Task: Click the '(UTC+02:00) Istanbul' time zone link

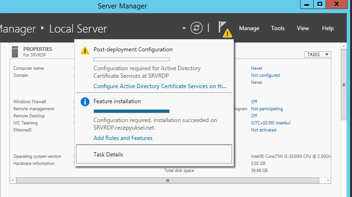Action: point(271,123)
